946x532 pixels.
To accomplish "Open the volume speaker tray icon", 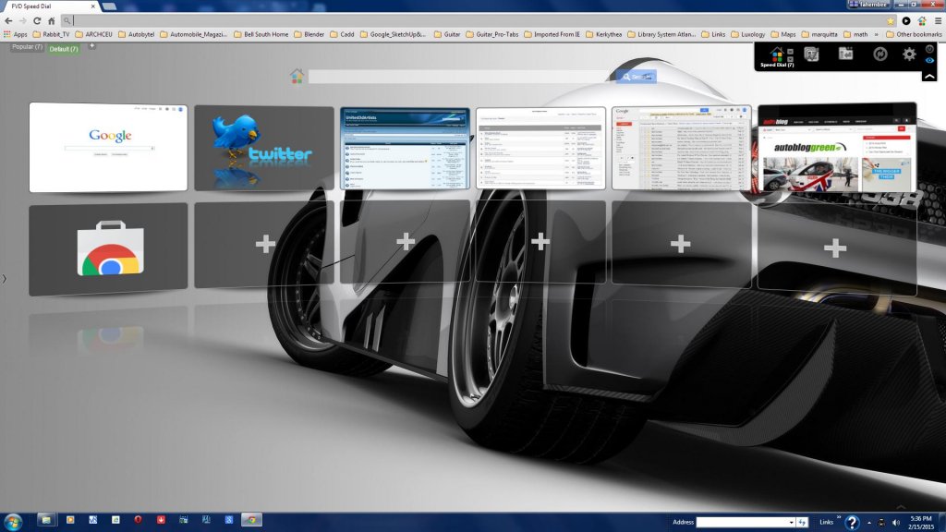I will 896,523.
